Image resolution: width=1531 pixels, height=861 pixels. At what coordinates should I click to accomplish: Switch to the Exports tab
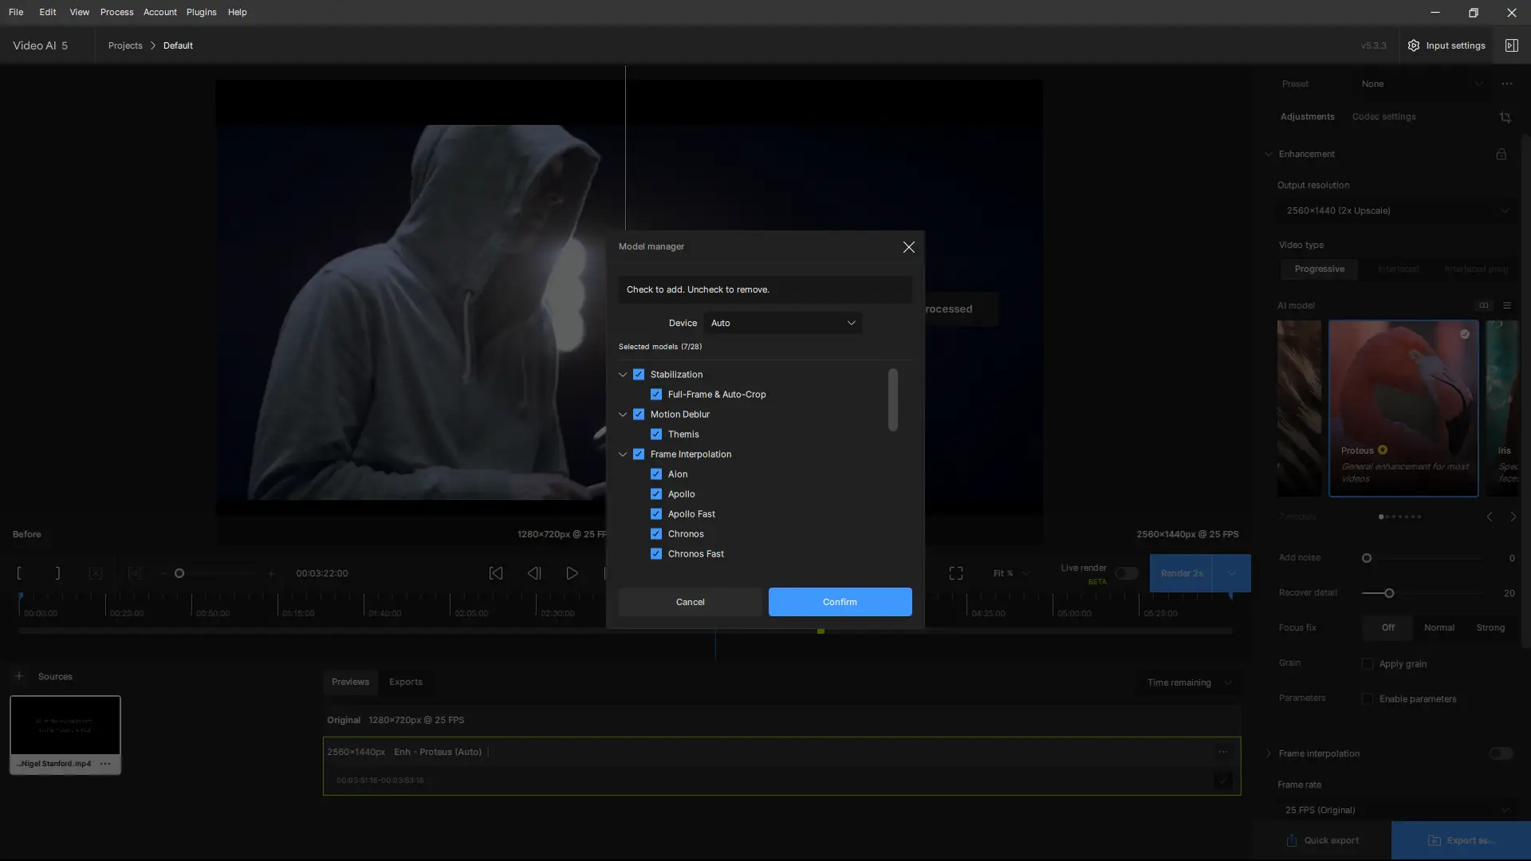405,682
